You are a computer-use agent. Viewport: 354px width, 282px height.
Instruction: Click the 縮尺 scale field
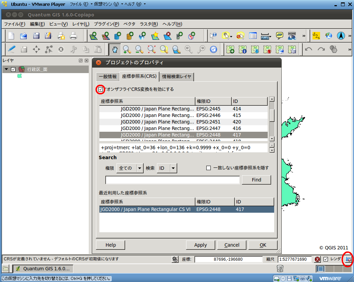[x=295, y=259]
